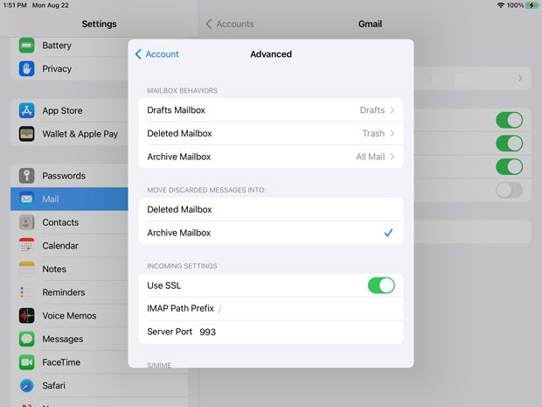The height and width of the screenshot is (407, 542).
Task: Open the Archive Mailbox All Mail setting
Action: click(x=271, y=157)
